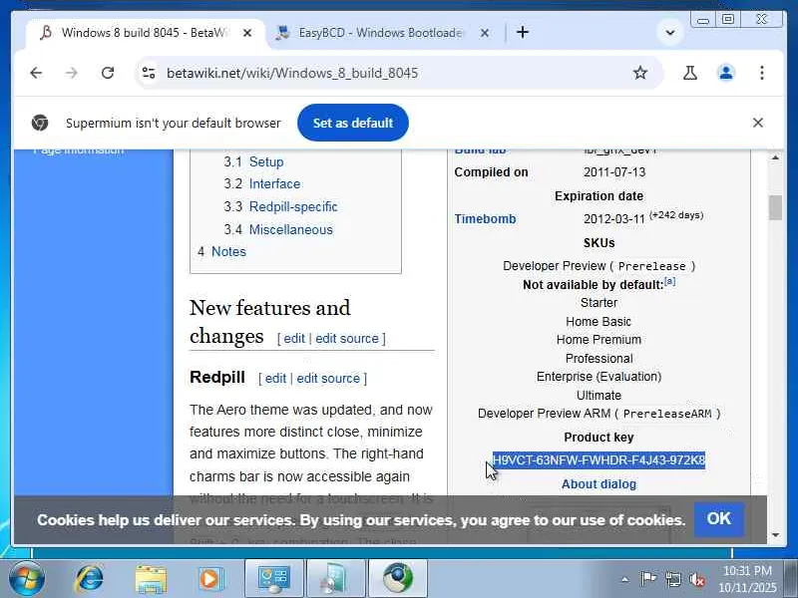
Task: Bookmark this page with the star icon
Action: pos(639,73)
